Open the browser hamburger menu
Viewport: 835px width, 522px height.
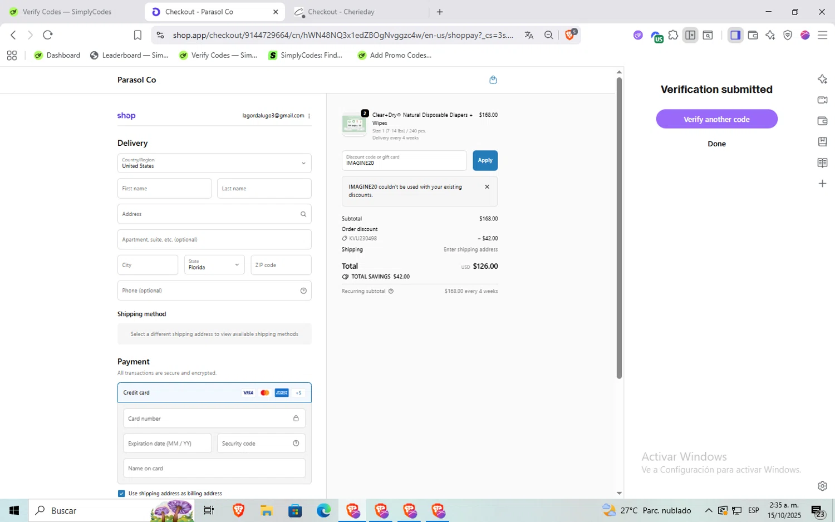point(823,35)
